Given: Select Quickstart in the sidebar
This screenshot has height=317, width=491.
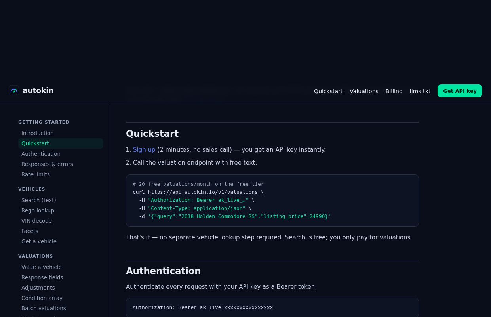Looking at the screenshot, I should coord(61,143).
